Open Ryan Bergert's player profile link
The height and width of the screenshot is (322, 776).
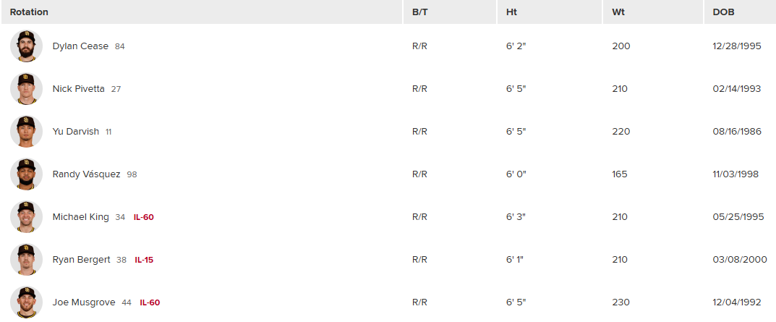(81, 260)
